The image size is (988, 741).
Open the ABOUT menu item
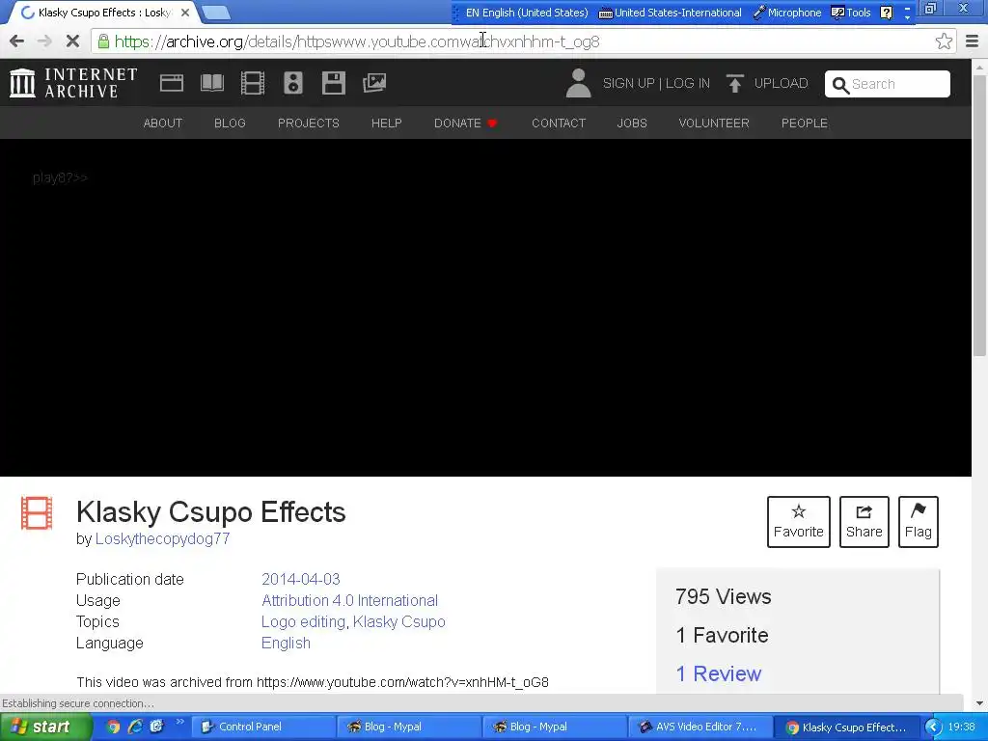tap(162, 123)
